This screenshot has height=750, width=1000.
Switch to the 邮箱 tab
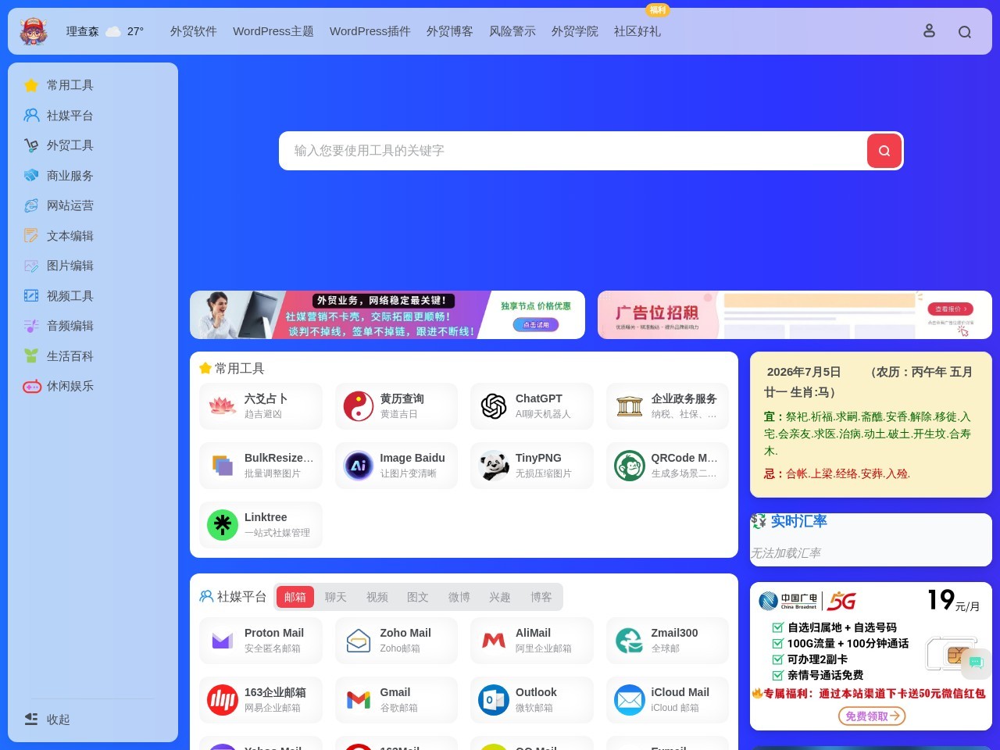coord(295,597)
